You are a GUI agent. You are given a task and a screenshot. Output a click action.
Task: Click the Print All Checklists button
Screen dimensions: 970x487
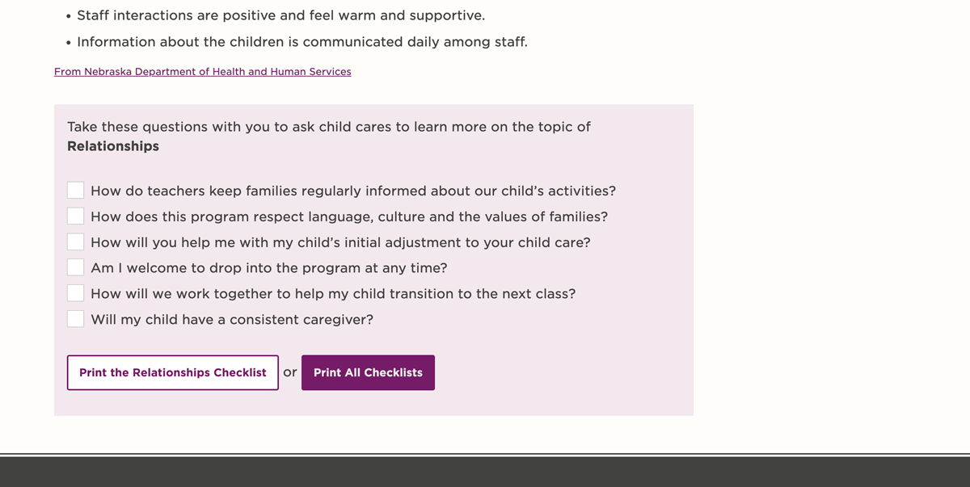pyautogui.click(x=368, y=372)
